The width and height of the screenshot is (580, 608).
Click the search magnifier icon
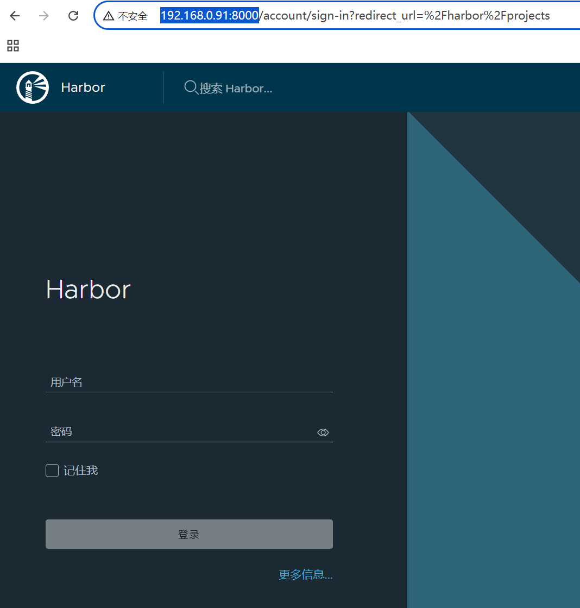pos(190,87)
